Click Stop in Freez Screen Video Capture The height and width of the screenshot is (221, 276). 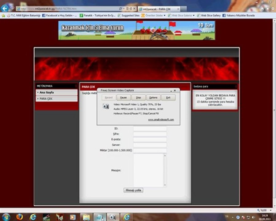[x=139, y=98]
